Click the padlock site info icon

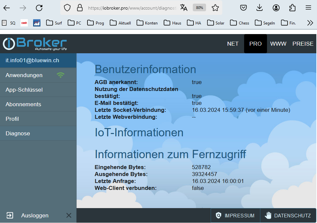tap(80, 8)
